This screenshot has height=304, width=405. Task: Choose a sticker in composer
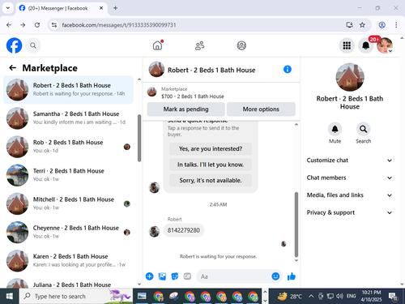(175, 276)
